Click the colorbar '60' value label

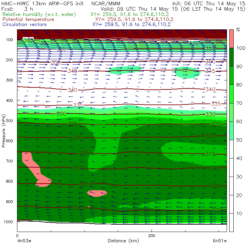239,121
